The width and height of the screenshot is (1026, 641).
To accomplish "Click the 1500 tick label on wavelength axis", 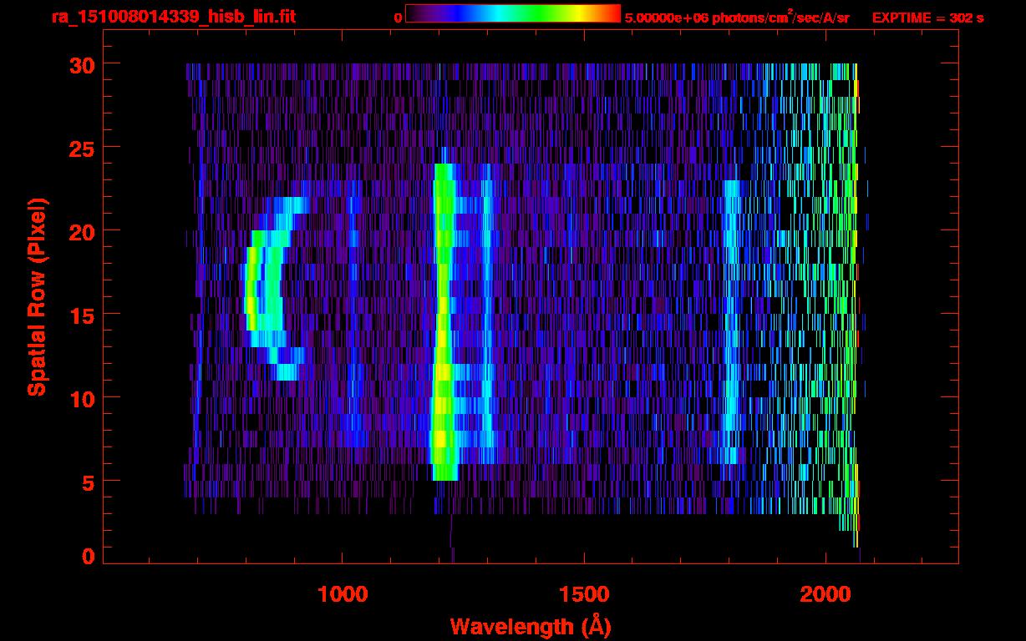I will 584,594.
